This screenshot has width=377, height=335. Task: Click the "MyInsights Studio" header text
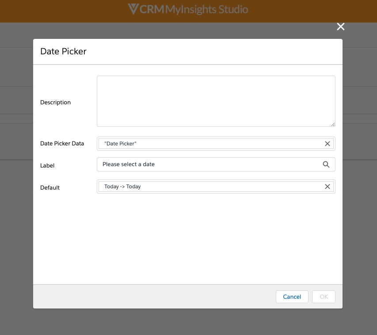(206, 9)
